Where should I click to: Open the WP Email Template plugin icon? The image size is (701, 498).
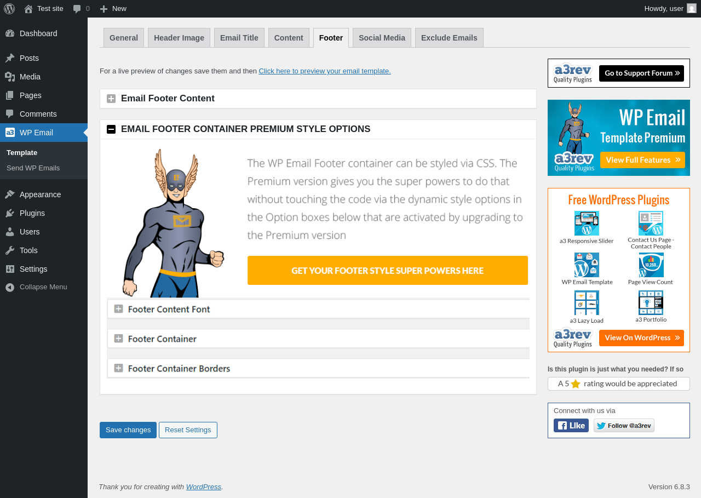coord(587,265)
